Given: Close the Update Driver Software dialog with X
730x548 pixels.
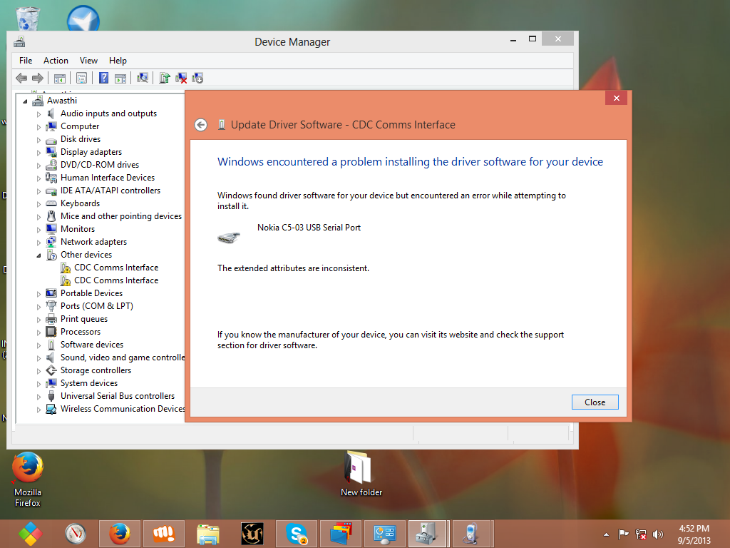Looking at the screenshot, I should tap(617, 98).
